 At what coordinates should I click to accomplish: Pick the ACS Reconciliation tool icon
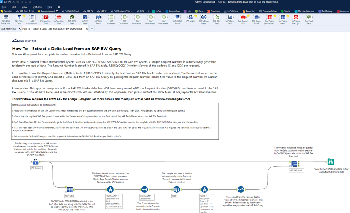[32, 18]
